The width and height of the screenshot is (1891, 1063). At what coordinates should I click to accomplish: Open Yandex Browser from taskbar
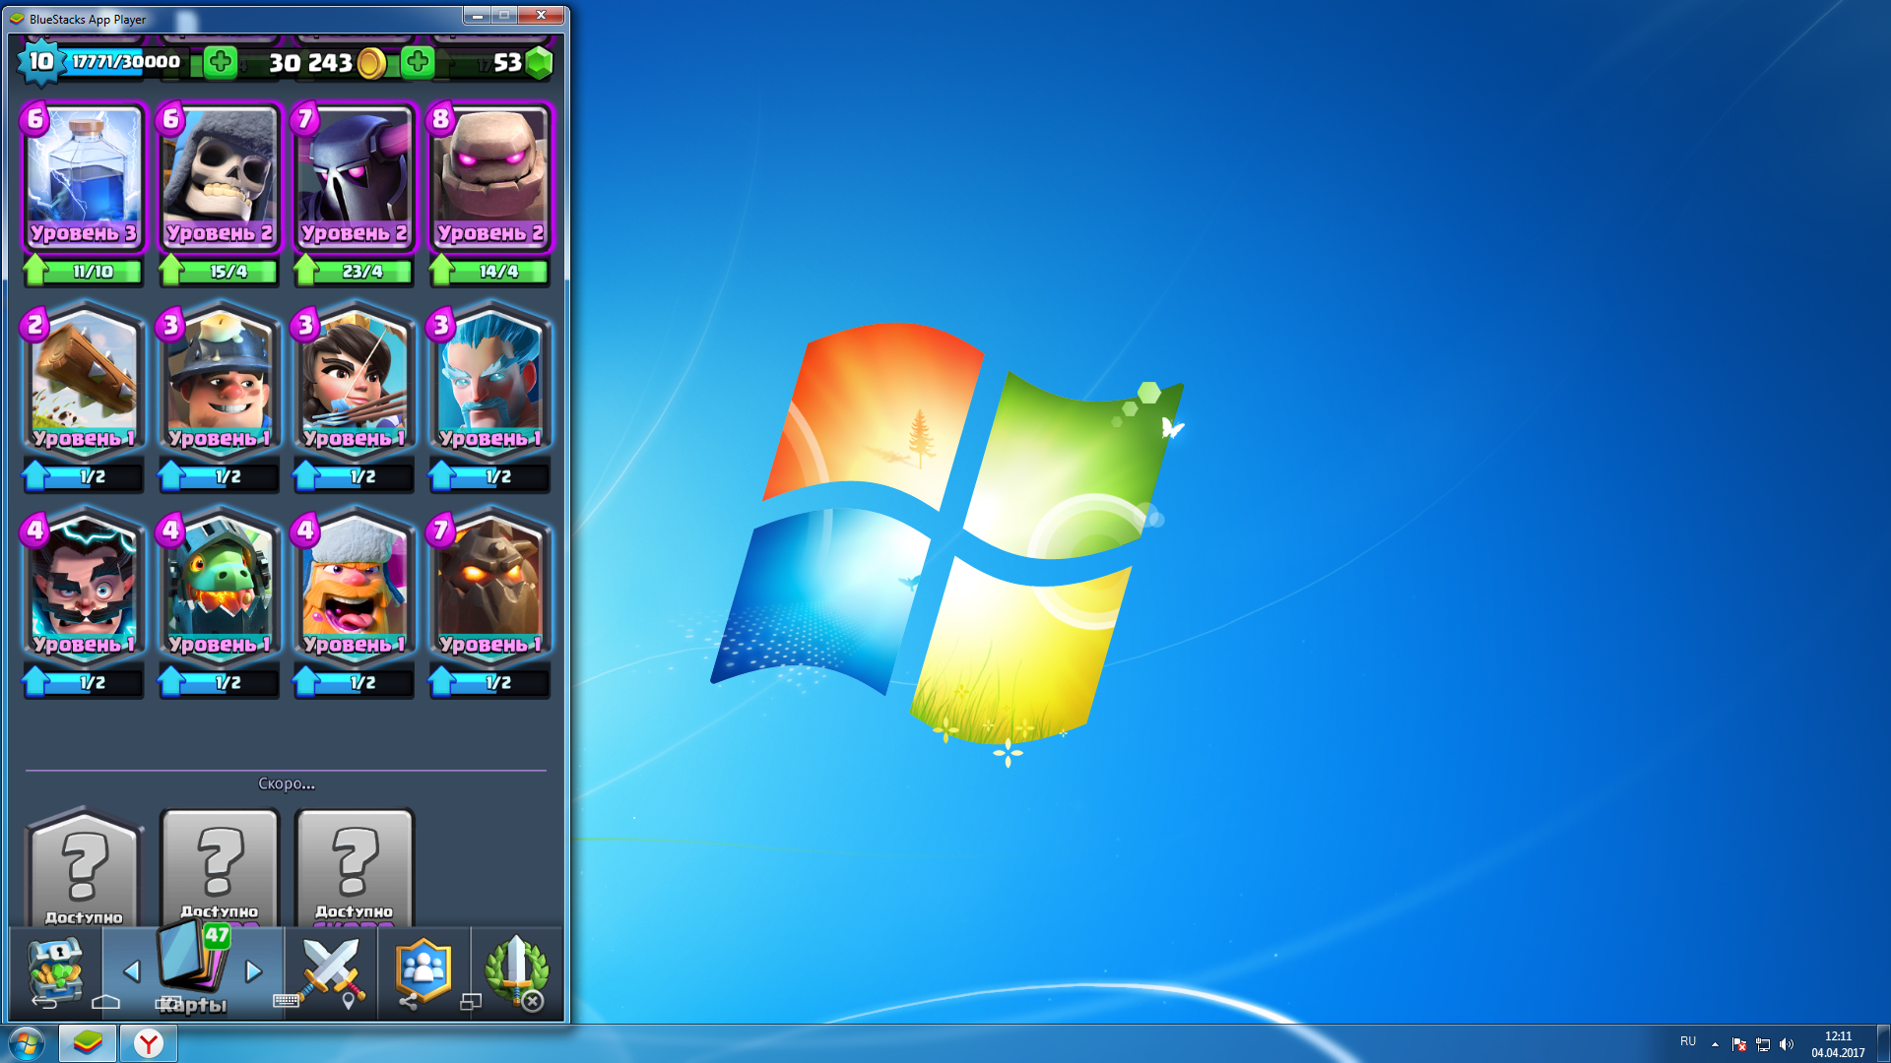[149, 1043]
